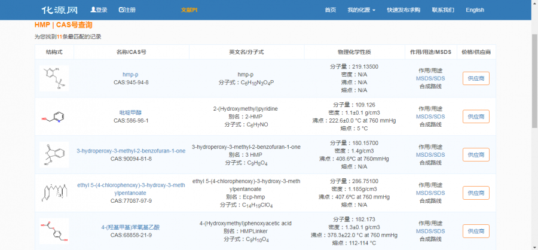Image resolution: width=538 pixels, height=250 pixels.
Task: Click 供应商 button for CAS 90094-81-8 row
Action: click(476, 154)
